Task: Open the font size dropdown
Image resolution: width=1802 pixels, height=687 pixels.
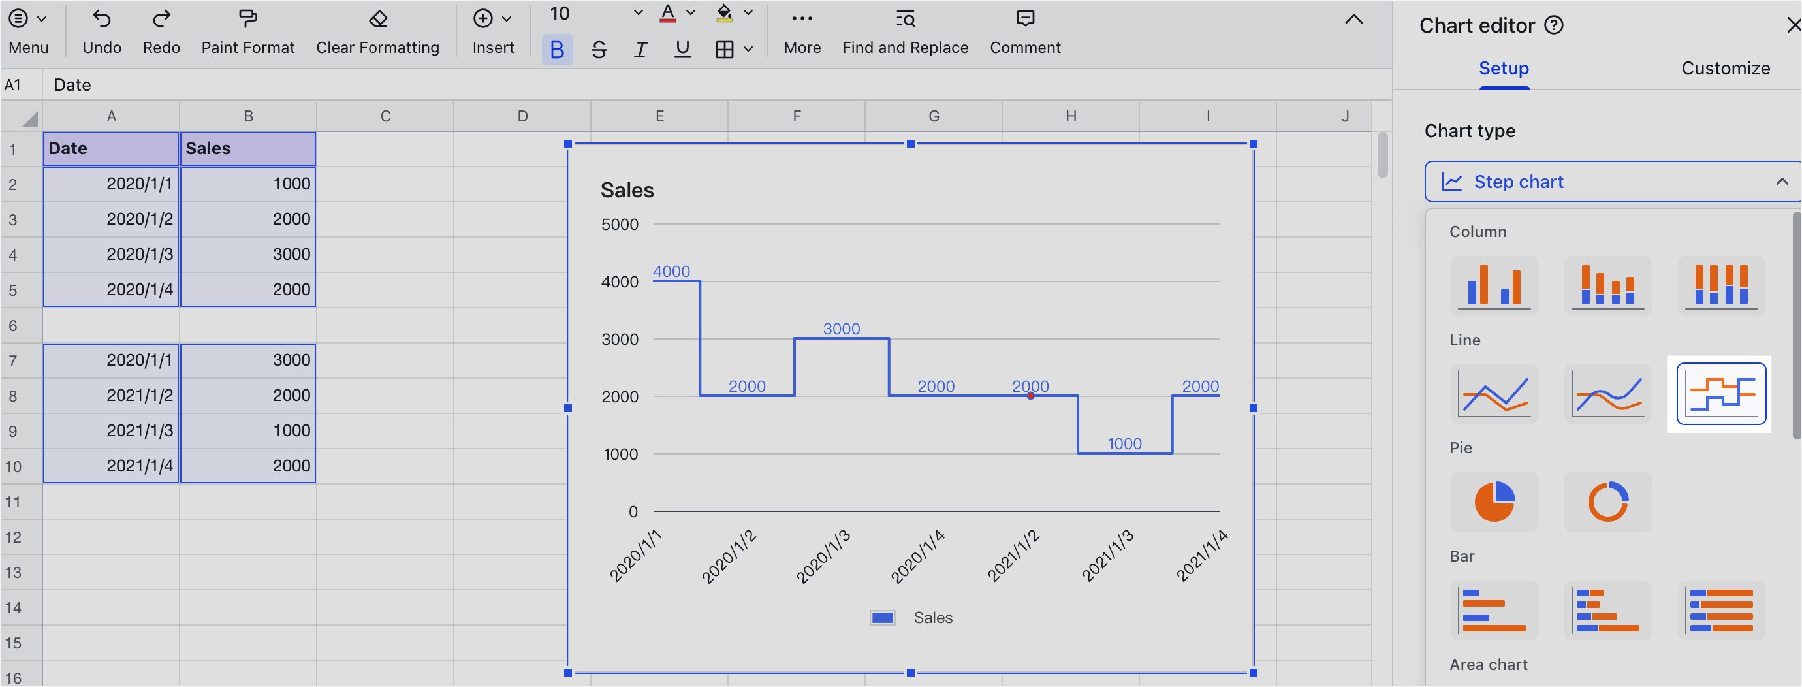Action: [636, 12]
